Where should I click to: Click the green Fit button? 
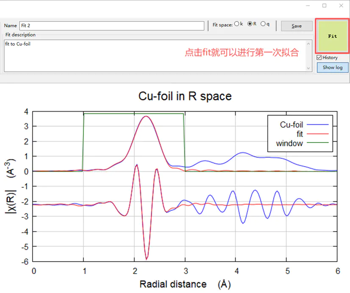(x=332, y=36)
